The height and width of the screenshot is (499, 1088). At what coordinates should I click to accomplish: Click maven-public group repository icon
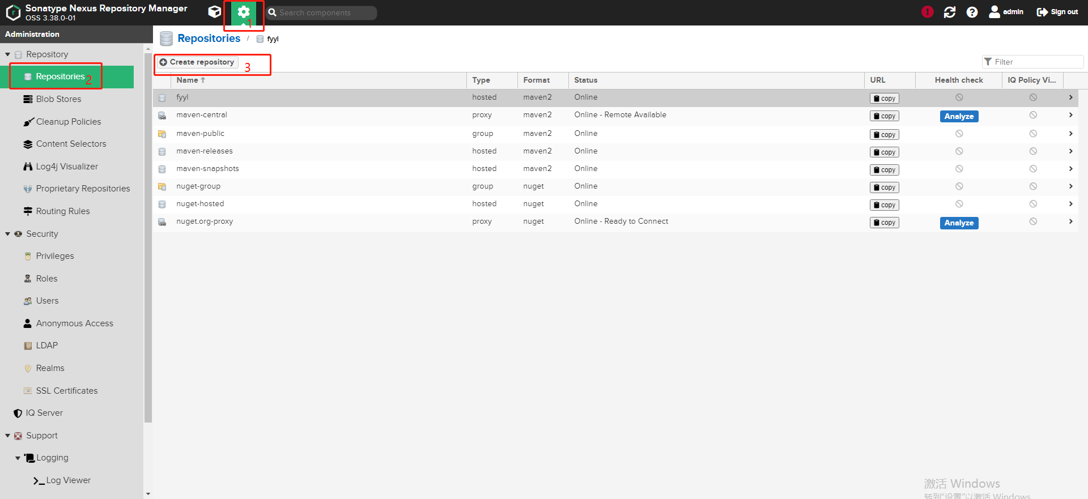(162, 134)
